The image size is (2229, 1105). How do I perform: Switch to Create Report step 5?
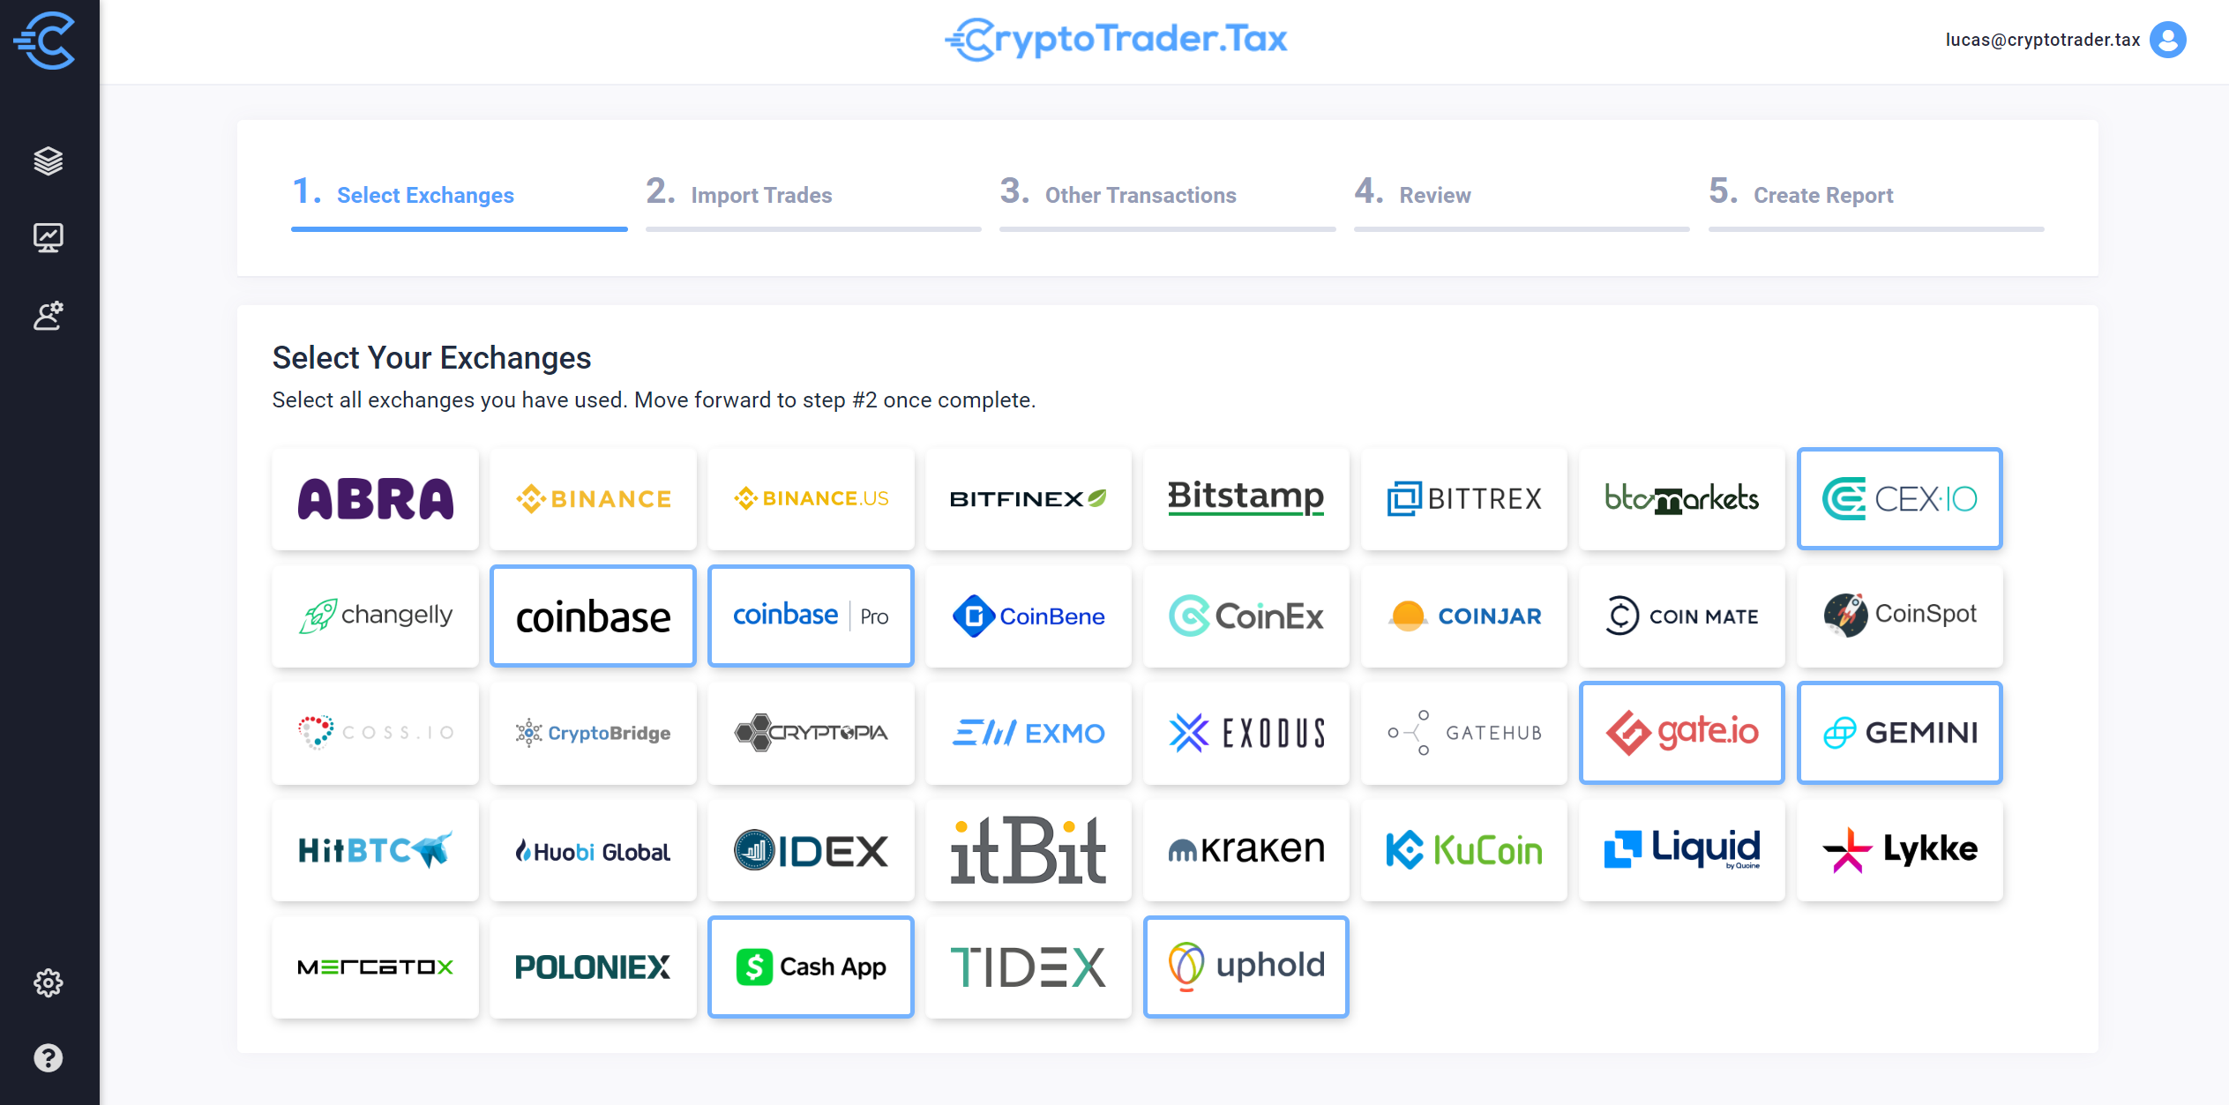point(1822,195)
